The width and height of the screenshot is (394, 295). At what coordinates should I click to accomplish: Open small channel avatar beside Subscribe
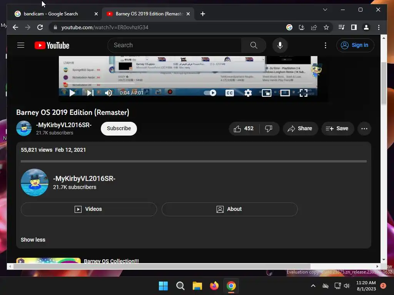tap(24, 128)
